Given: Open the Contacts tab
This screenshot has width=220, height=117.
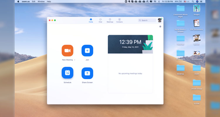Looking at the screenshot, I should (x=119, y=20).
